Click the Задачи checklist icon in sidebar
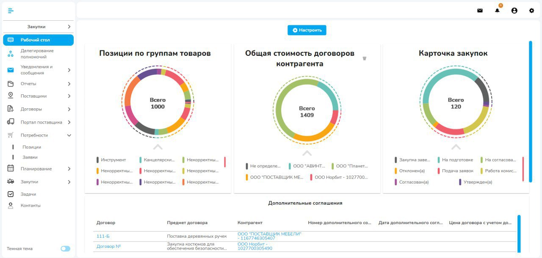This screenshot has height=258, width=542. [x=10, y=194]
